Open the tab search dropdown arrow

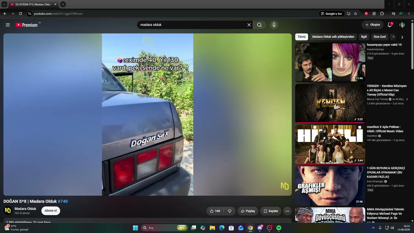tap(5, 4)
